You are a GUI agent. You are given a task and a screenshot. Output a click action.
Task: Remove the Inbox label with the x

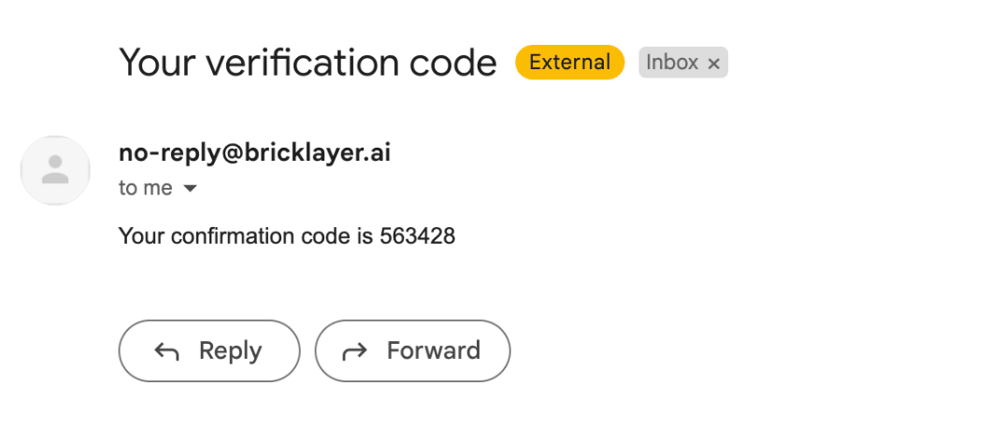pyautogui.click(x=714, y=64)
